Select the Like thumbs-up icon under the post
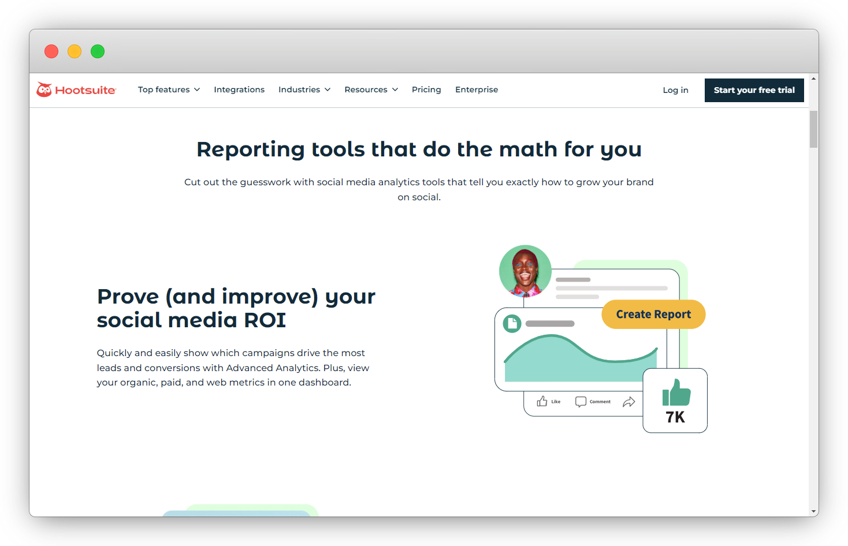Image resolution: width=848 pixels, height=546 pixels. pyautogui.click(x=542, y=401)
